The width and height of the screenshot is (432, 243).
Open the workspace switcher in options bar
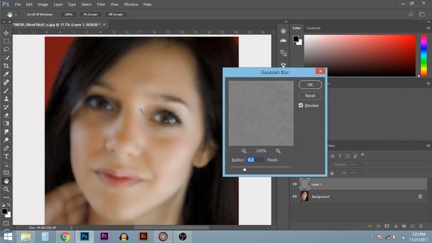pyautogui.click(x=422, y=14)
